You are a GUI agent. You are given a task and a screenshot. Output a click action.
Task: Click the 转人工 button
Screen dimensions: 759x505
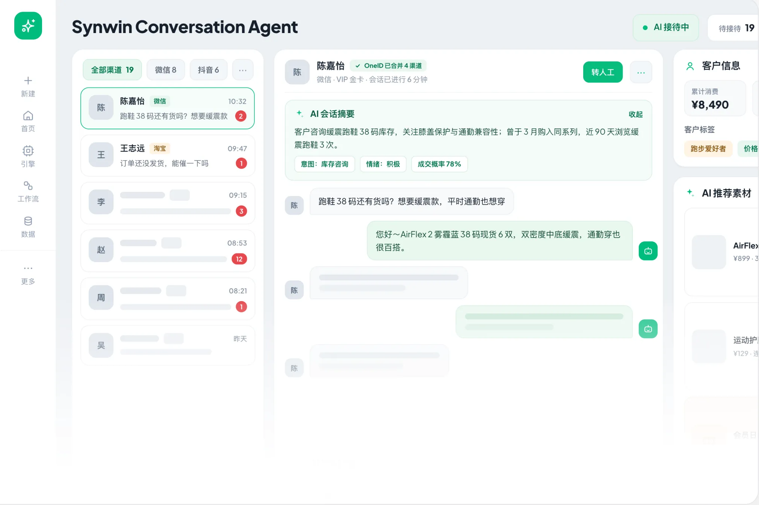(x=603, y=72)
